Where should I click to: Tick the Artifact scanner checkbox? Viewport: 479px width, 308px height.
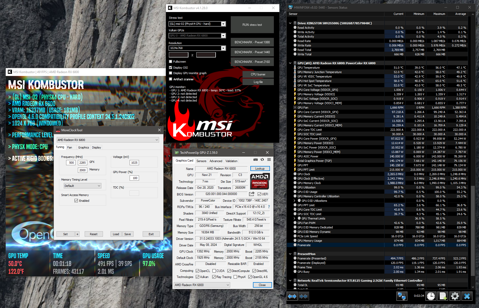(171, 79)
